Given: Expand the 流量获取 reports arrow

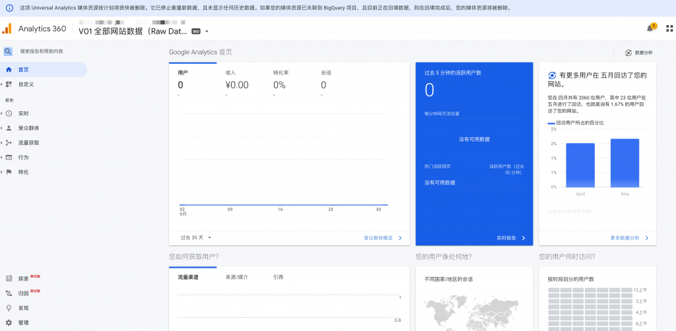Looking at the screenshot, I should 2,143.
